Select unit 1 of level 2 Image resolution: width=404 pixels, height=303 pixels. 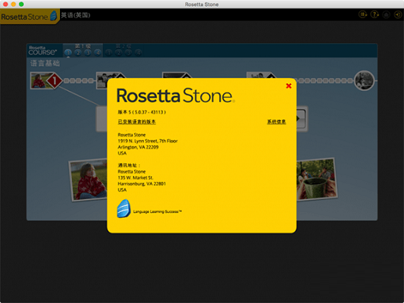(x=108, y=53)
